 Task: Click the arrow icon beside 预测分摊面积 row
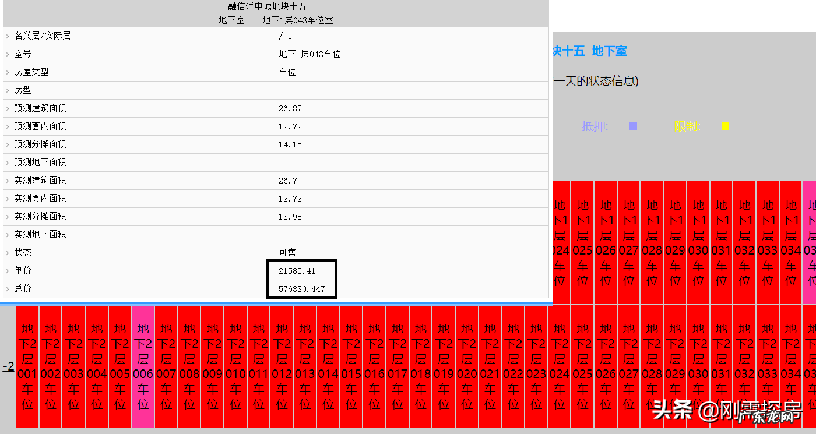pyautogui.click(x=7, y=144)
